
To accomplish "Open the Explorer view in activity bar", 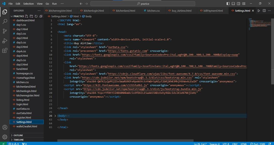I will pos(5,12).
